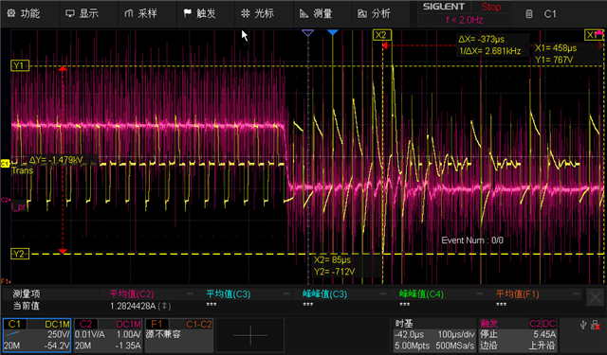Open the 光标 cursors menu
The width and height of the screenshot is (607, 355).
(x=257, y=13)
